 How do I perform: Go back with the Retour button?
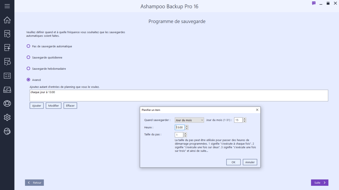[x=34, y=183]
